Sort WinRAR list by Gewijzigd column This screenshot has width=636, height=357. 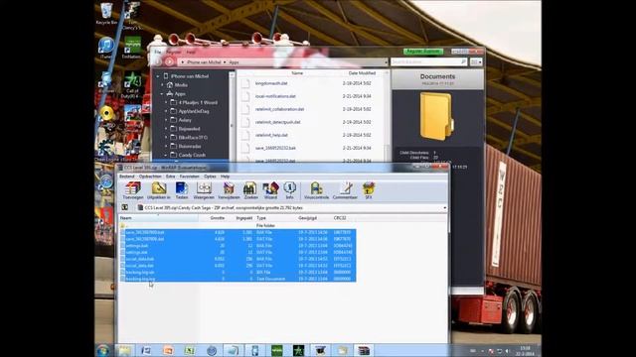click(x=307, y=218)
